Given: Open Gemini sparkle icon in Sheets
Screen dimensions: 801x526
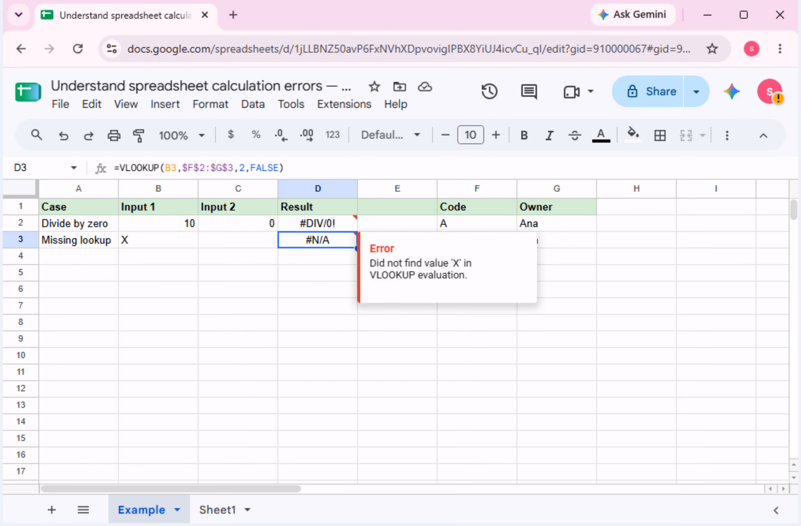Looking at the screenshot, I should click(x=732, y=91).
